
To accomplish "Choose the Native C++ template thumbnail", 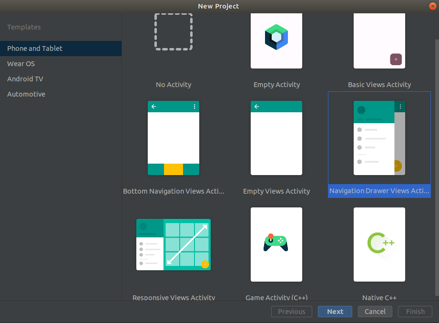I will coord(379,245).
